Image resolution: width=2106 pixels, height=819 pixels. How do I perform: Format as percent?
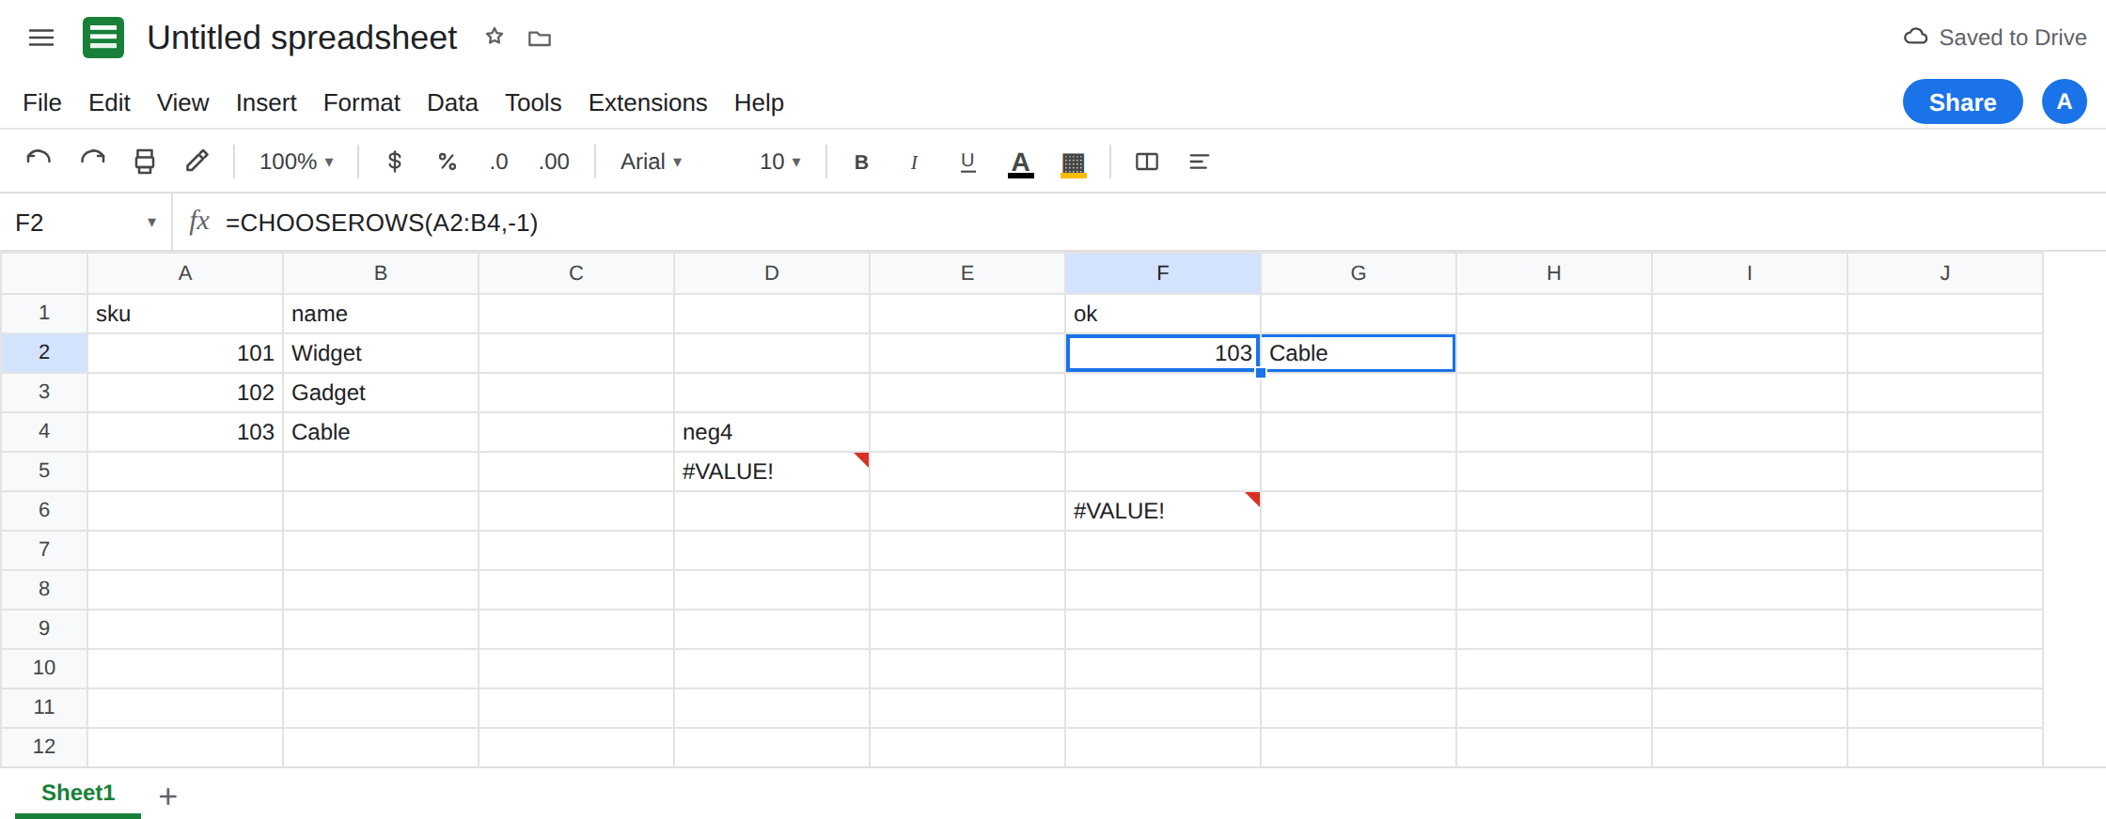[447, 162]
